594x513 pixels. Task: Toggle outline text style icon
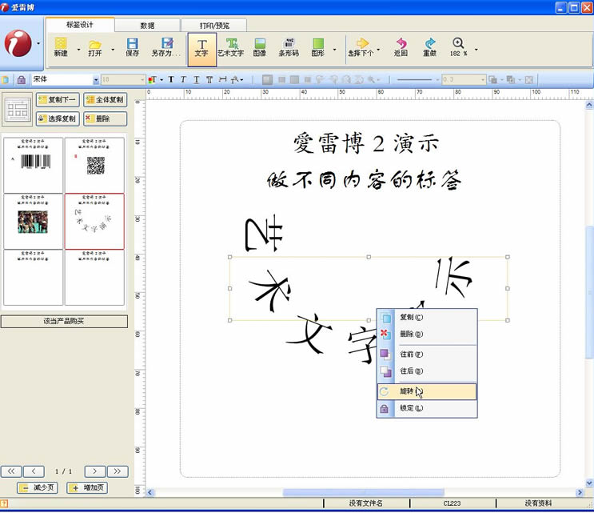click(x=209, y=79)
